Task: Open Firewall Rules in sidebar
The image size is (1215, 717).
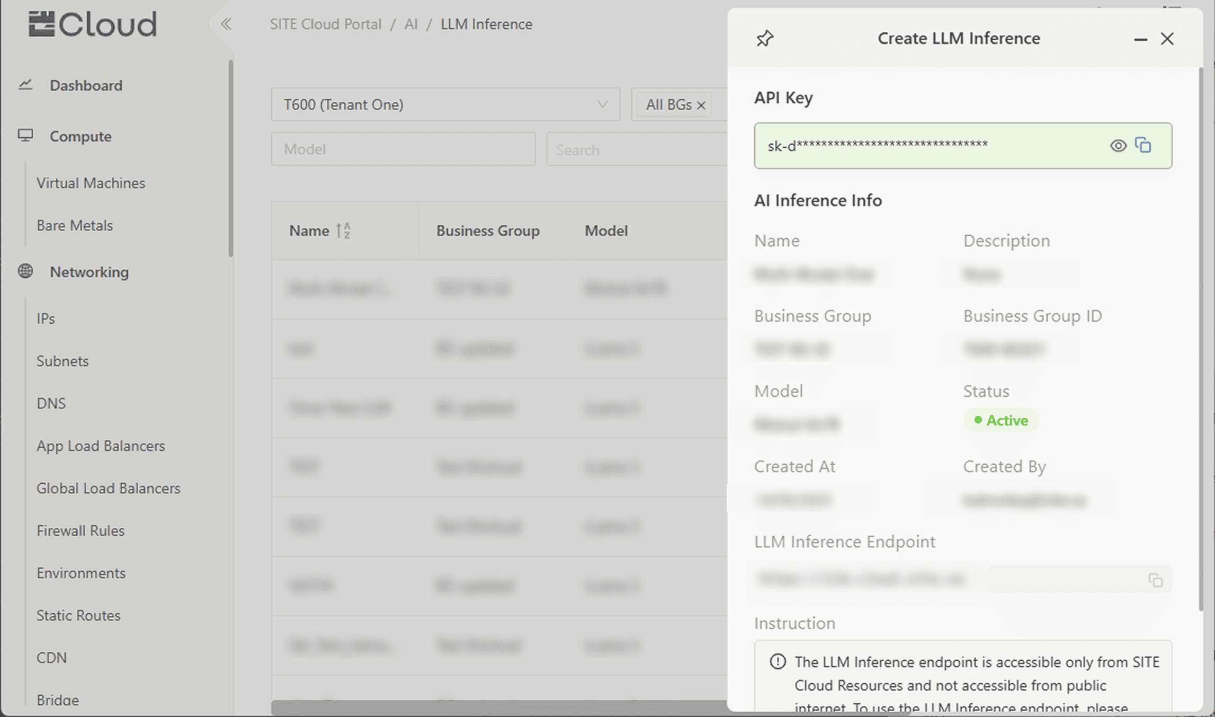Action: coord(81,530)
